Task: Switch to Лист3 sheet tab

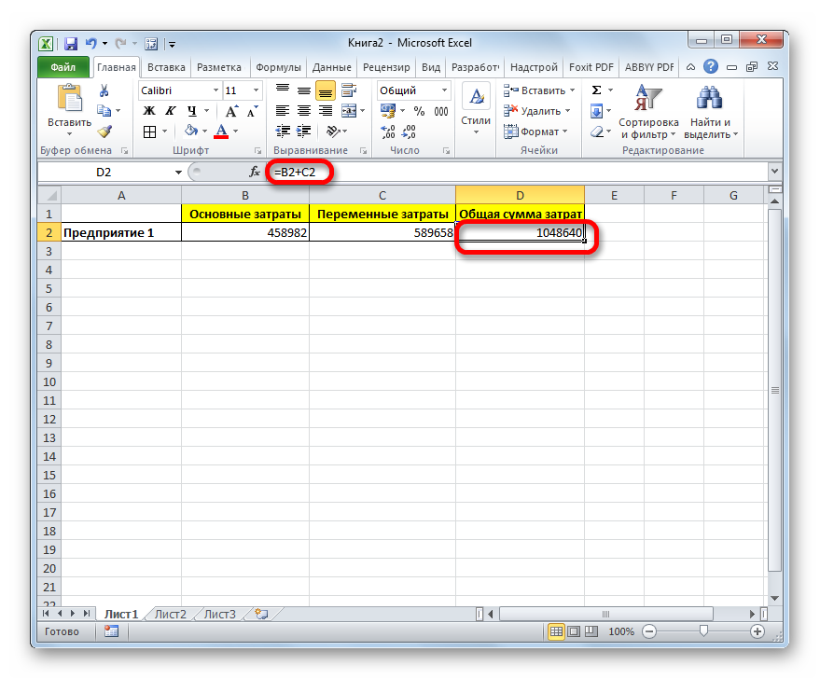Action: 219,615
